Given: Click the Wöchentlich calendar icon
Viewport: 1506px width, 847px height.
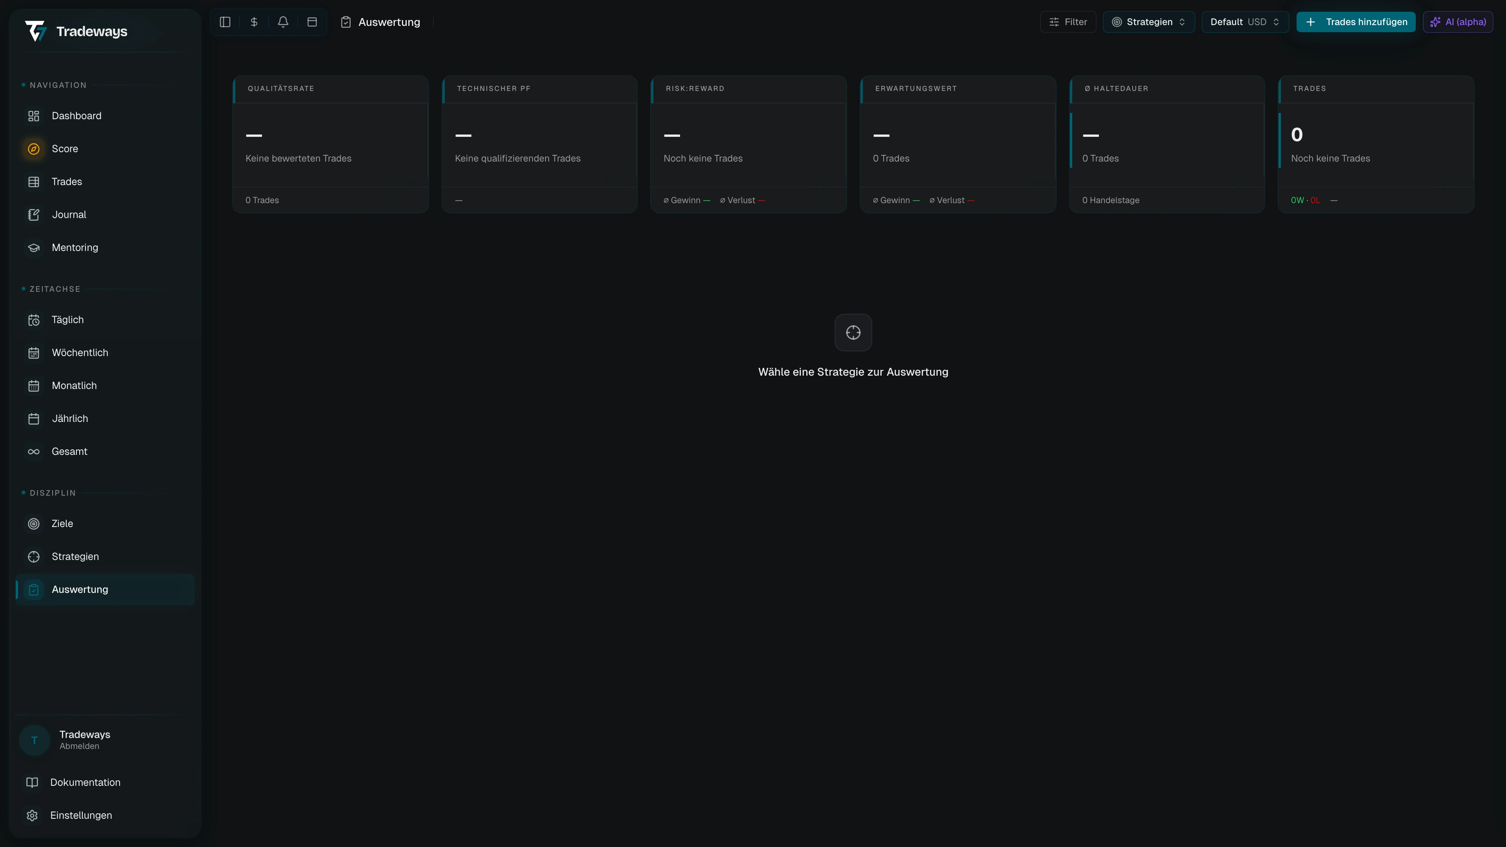Looking at the screenshot, I should click(x=34, y=353).
